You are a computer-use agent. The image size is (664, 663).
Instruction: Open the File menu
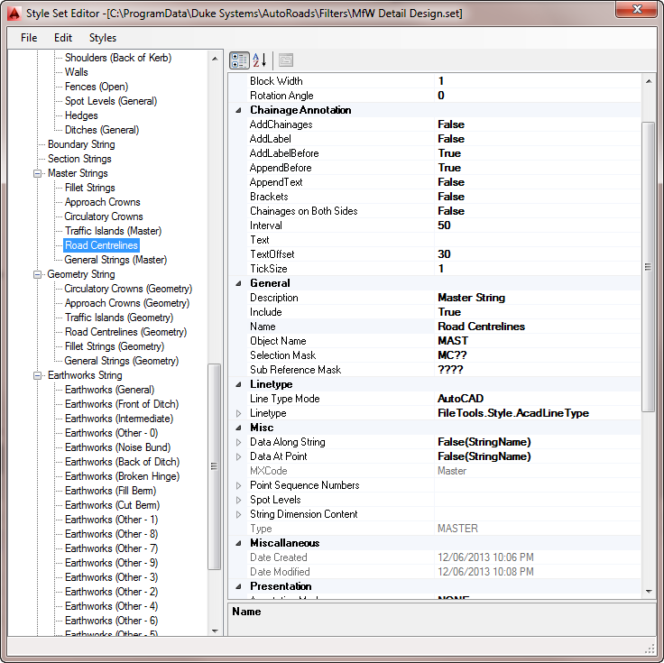[x=29, y=38]
